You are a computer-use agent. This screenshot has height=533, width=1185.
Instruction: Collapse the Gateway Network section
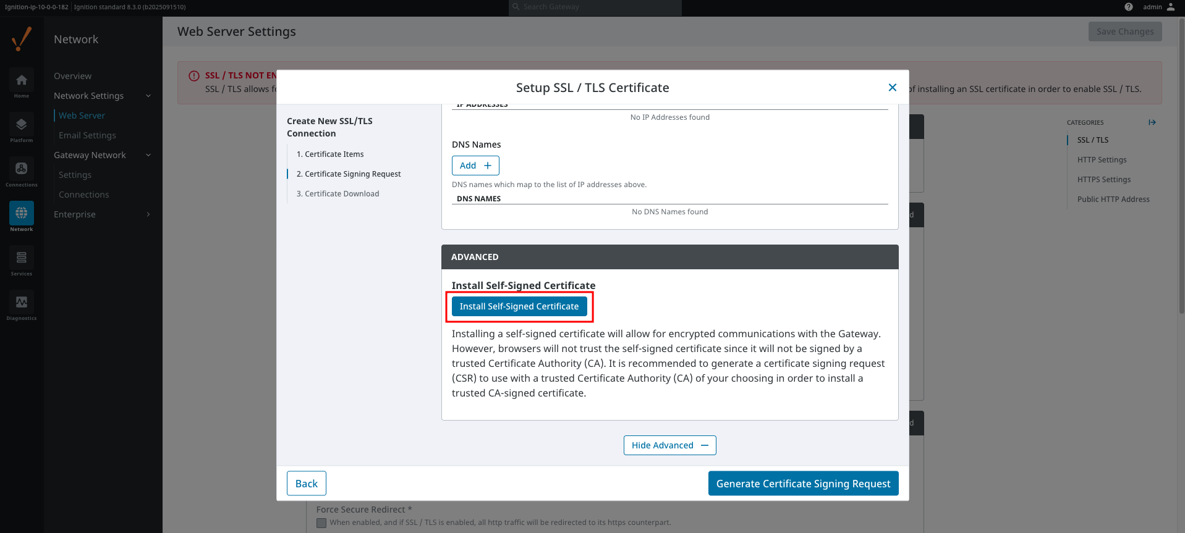(x=148, y=155)
